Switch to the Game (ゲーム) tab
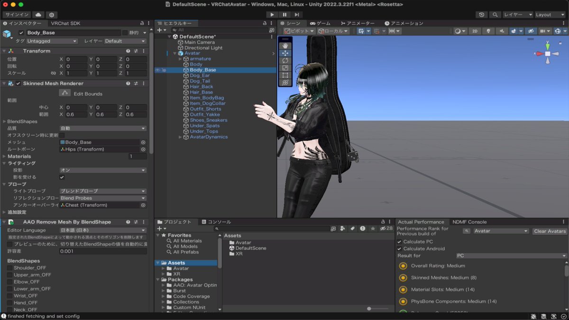569x320 pixels. point(321,23)
